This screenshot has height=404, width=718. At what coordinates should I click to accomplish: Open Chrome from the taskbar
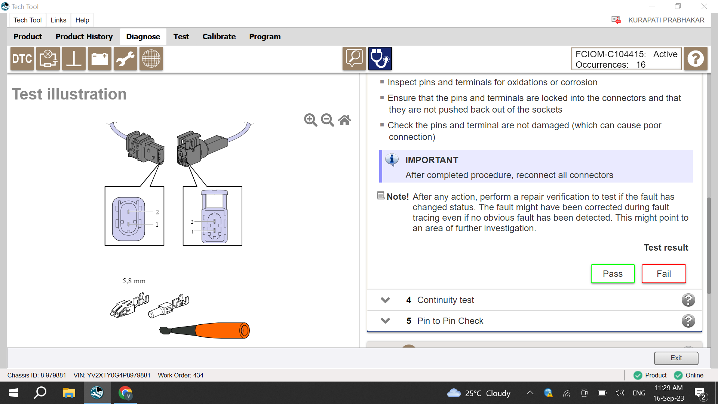coord(125,393)
